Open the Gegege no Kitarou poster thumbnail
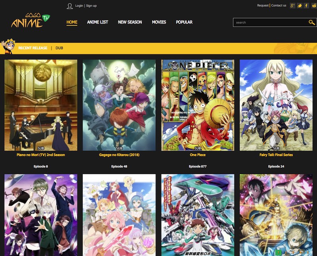The width and height of the screenshot is (317, 256). [119, 105]
